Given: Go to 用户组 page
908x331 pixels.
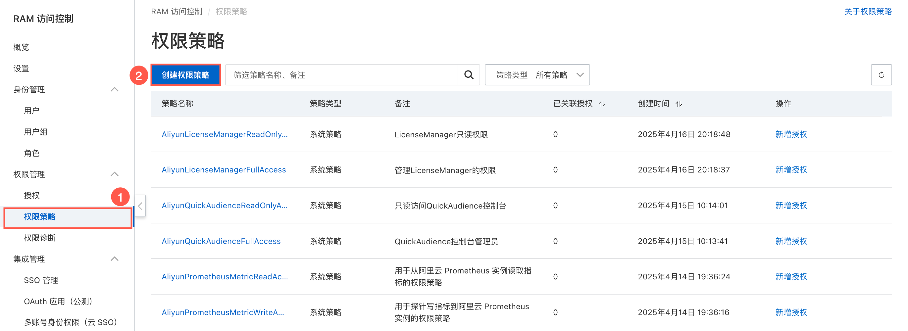Looking at the screenshot, I should click(x=36, y=132).
